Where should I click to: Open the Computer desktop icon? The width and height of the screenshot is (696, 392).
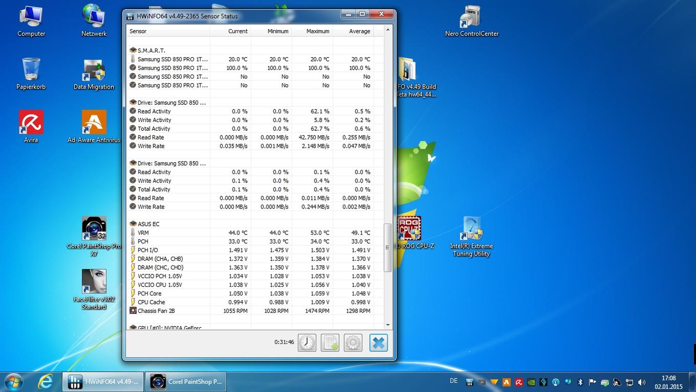pos(31,21)
